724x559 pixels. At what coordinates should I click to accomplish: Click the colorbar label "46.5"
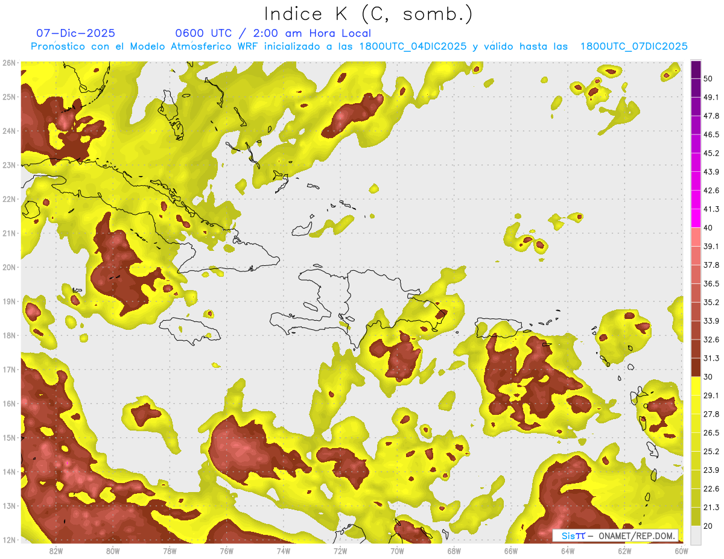point(711,134)
